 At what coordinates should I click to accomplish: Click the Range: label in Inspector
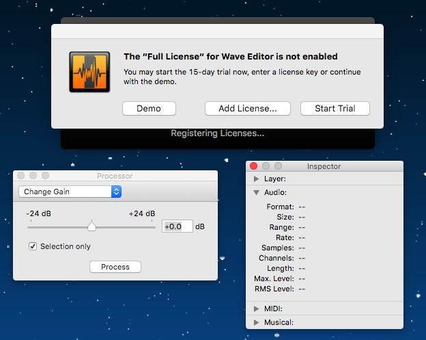(x=281, y=227)
